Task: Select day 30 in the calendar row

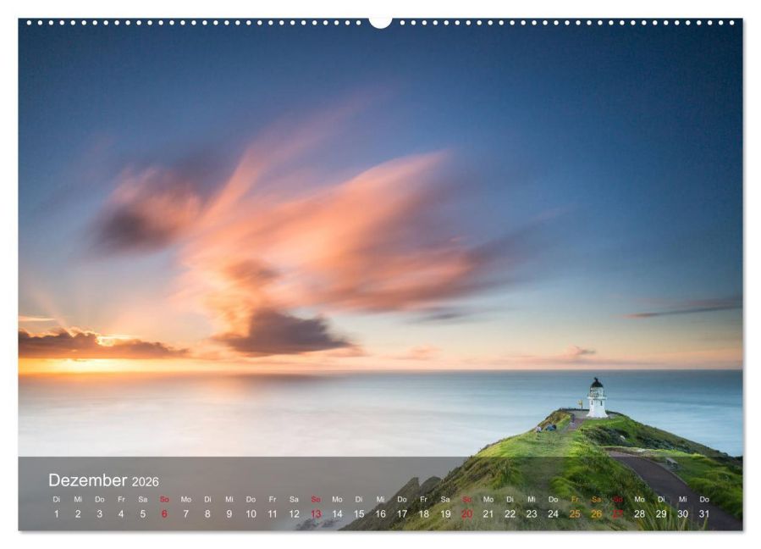Action: click(682, 514)
